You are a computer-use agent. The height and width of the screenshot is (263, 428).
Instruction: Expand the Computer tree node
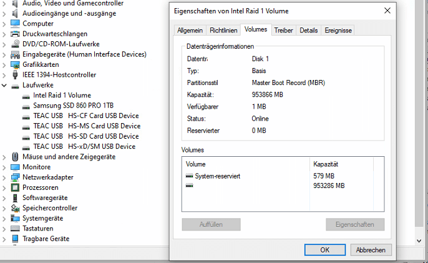click(x=4, y=24)
